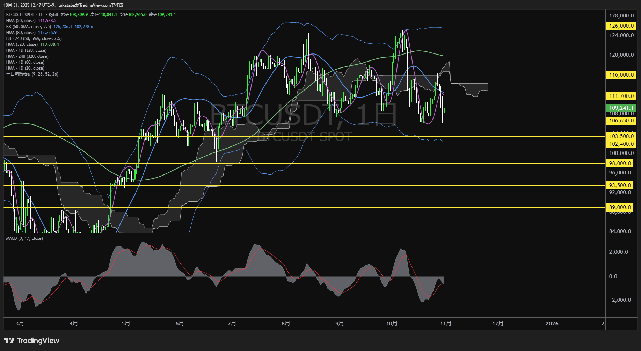Screen dimensions: 641x351
Task: Click the 116,000.0 yellow price label
Action: click(x=621, y=75)
